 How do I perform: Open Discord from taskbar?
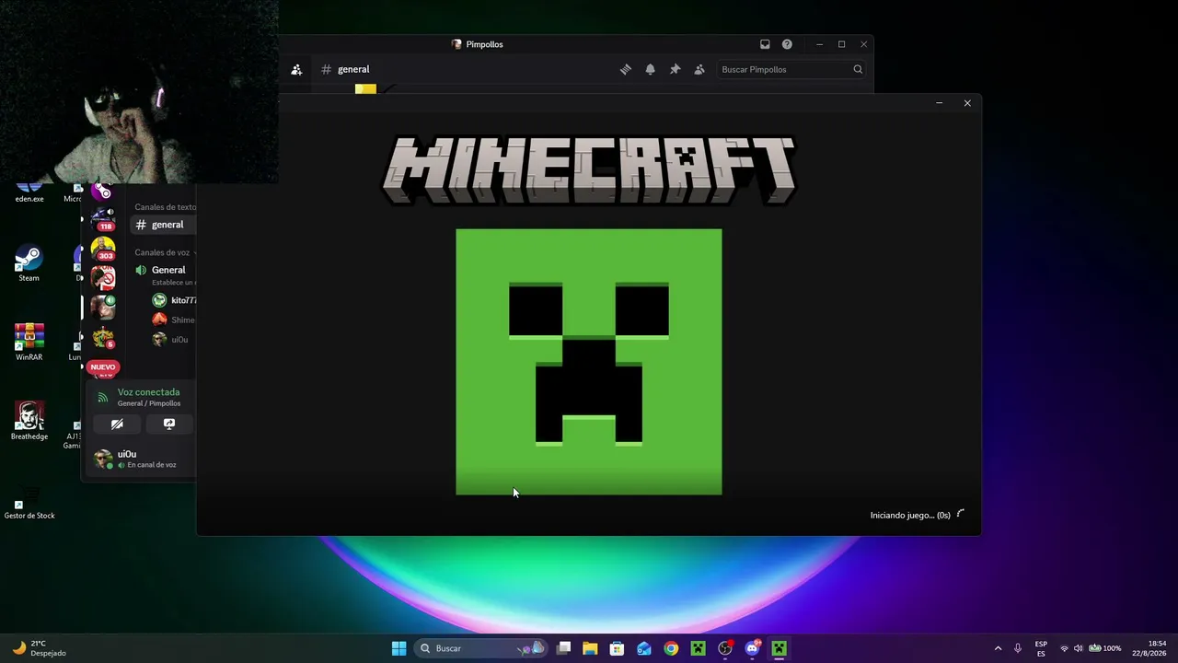pos(752,648)
